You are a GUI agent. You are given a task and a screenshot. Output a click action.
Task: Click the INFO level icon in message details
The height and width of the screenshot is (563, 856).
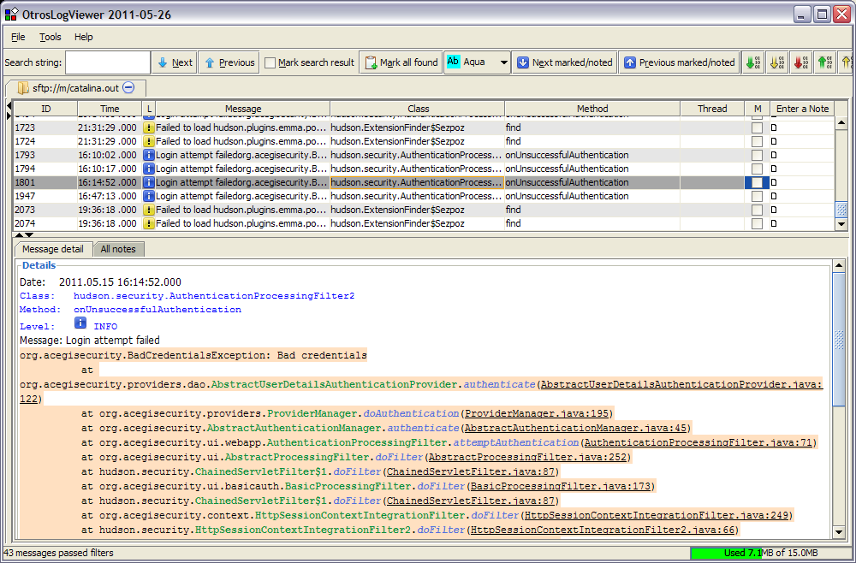[80, 326]
